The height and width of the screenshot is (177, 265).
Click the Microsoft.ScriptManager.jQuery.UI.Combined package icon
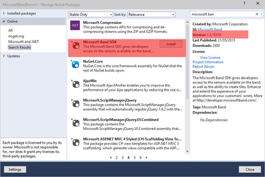75,123
